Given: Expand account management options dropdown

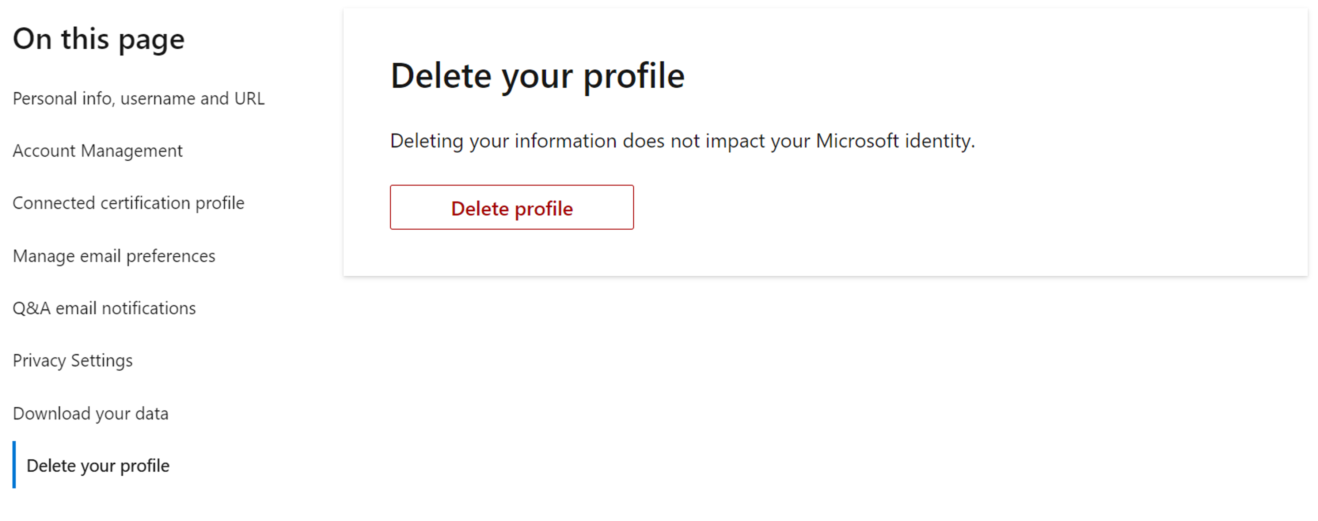Looking at the screenshot, I should pyautogui.click(x=98, y=150).
